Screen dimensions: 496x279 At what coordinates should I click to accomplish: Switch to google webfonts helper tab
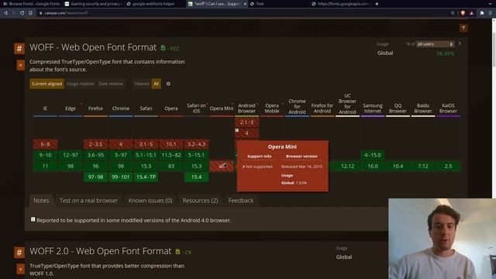(154, 4)
